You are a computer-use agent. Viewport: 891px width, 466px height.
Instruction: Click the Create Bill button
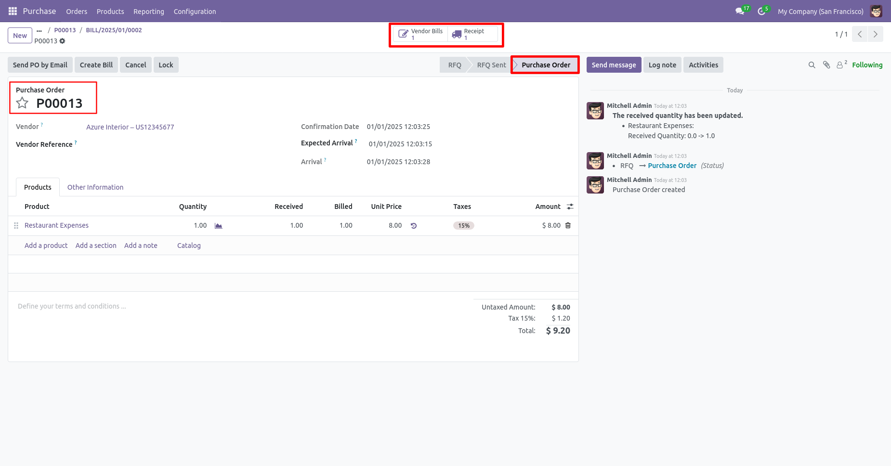click(x=96, y=65)
